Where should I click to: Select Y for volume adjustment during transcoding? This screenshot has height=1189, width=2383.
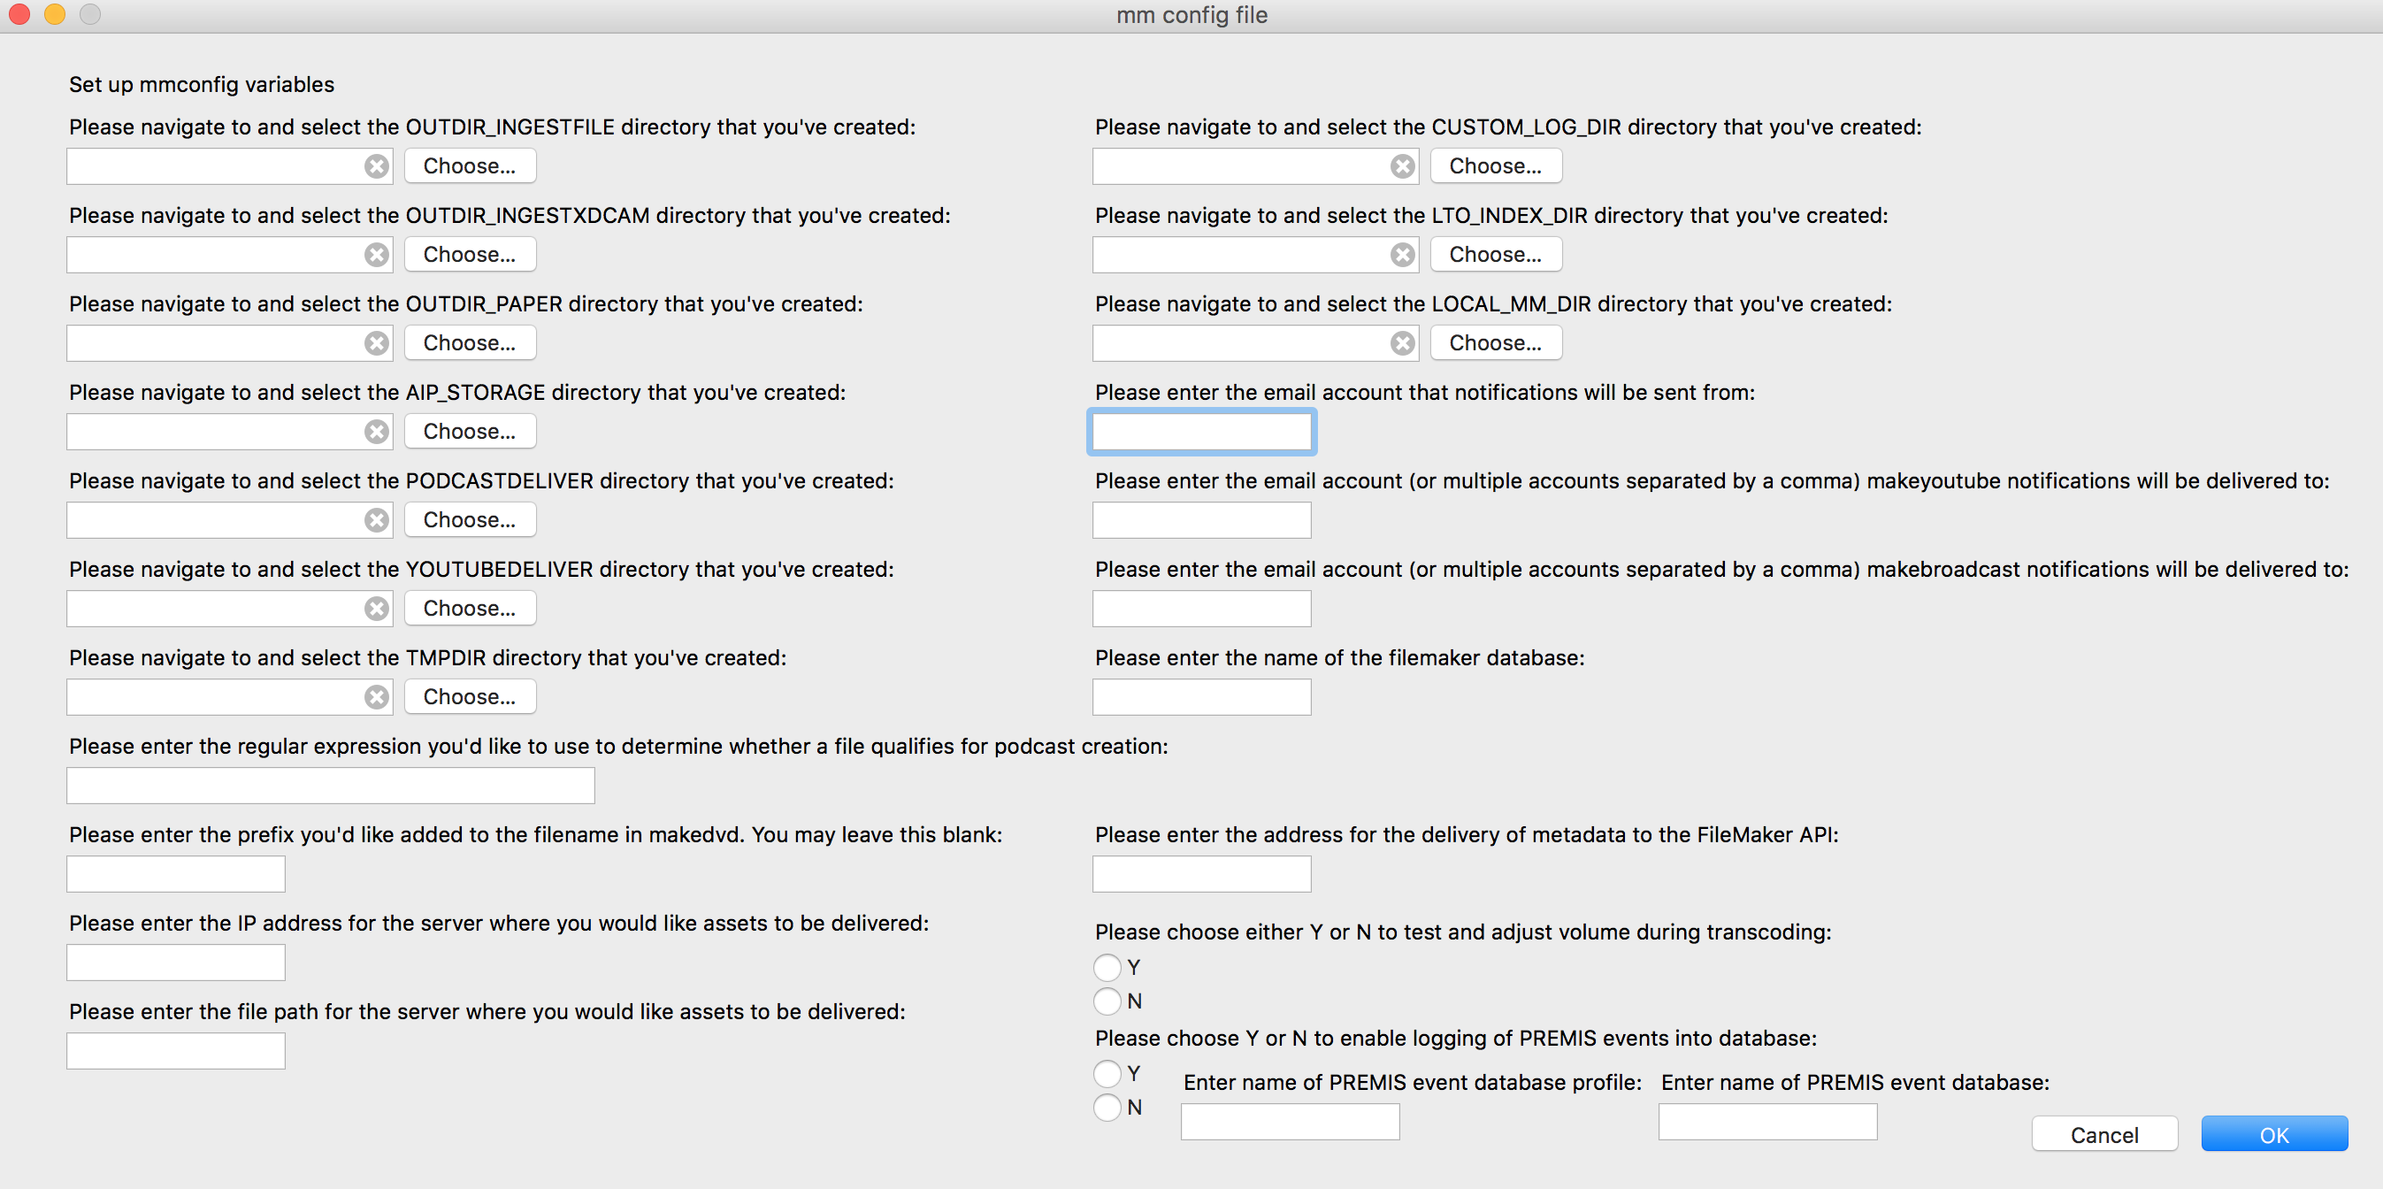pyautogui.click(x=1107, y=967)
